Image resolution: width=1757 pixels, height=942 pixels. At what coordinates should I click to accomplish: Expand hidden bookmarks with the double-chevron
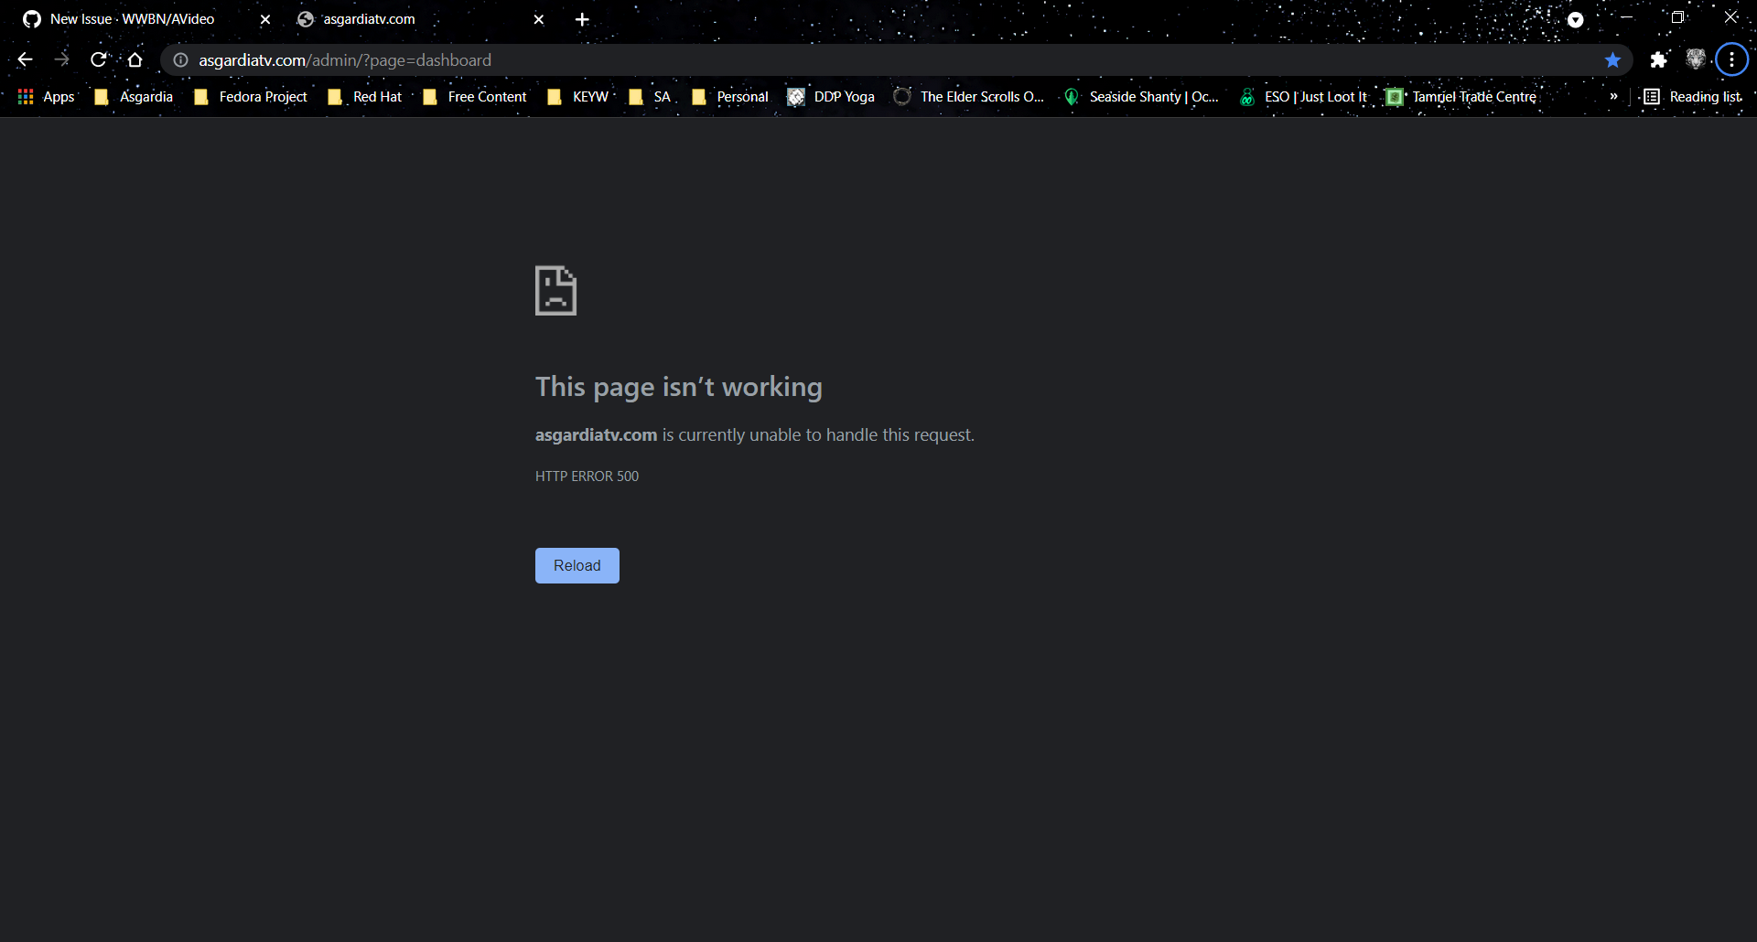coord(1615,96)
